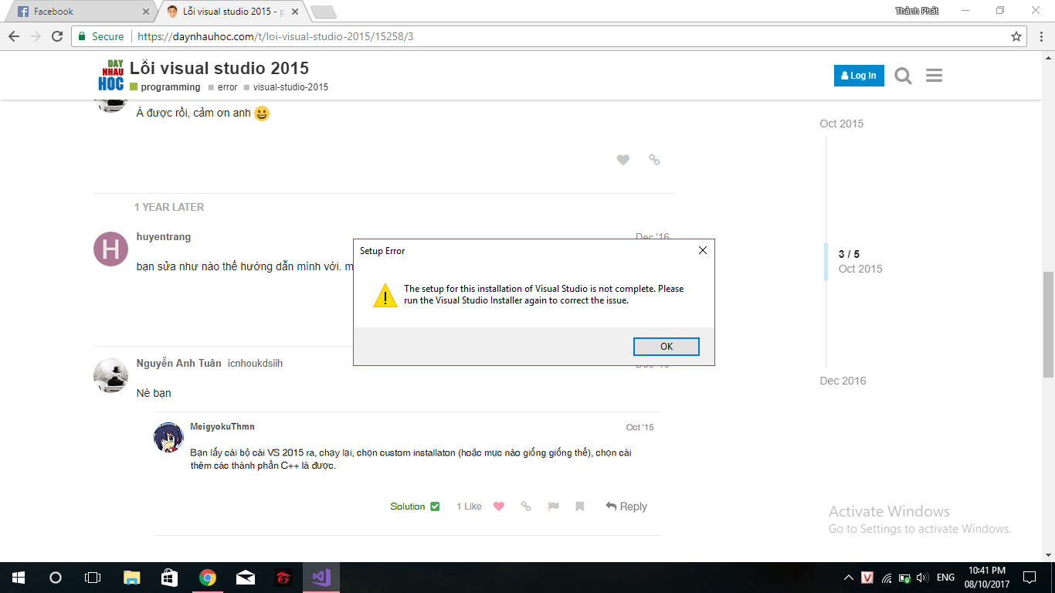Open the programming category link
Viewport: 1055px width, 593px height.
coord(165,87)
